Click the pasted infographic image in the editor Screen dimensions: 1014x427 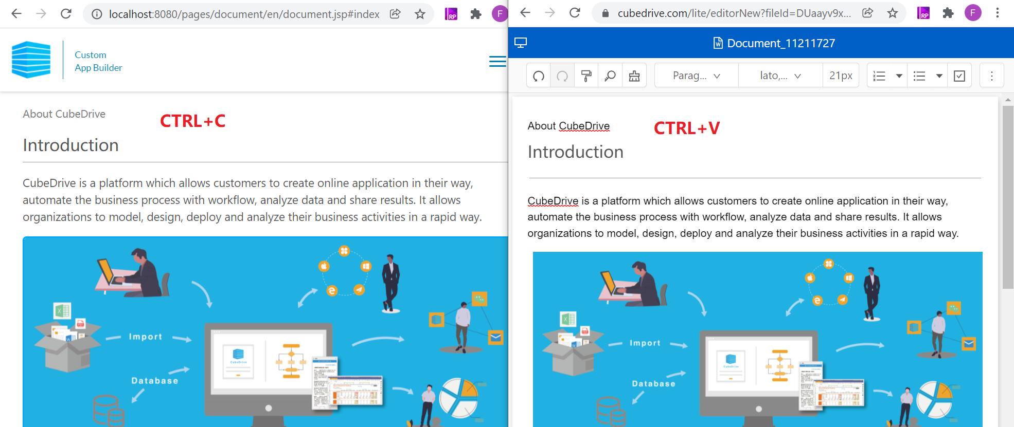(x=758, y=339)
